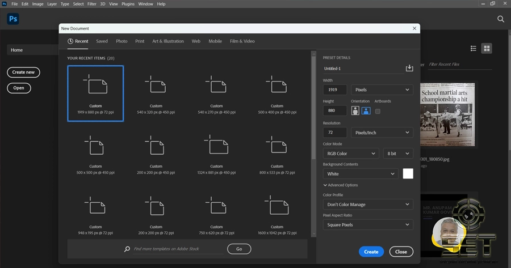Open the Plugins menu
The image size is (511, 268).
pos(128,4)
